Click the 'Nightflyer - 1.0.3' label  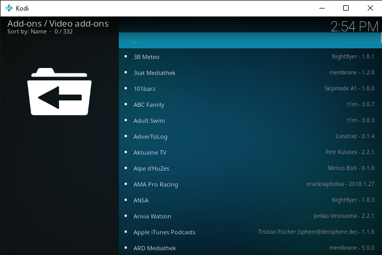coord(353,200)
